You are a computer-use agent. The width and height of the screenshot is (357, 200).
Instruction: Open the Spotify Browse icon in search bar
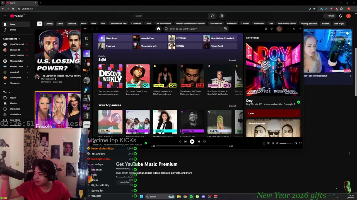(225, 29)
